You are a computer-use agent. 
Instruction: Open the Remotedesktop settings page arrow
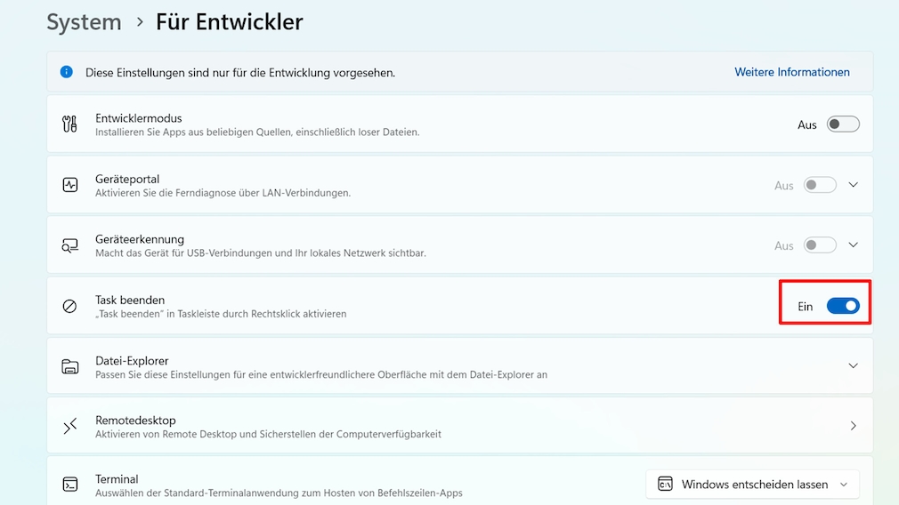click(853, 426)
